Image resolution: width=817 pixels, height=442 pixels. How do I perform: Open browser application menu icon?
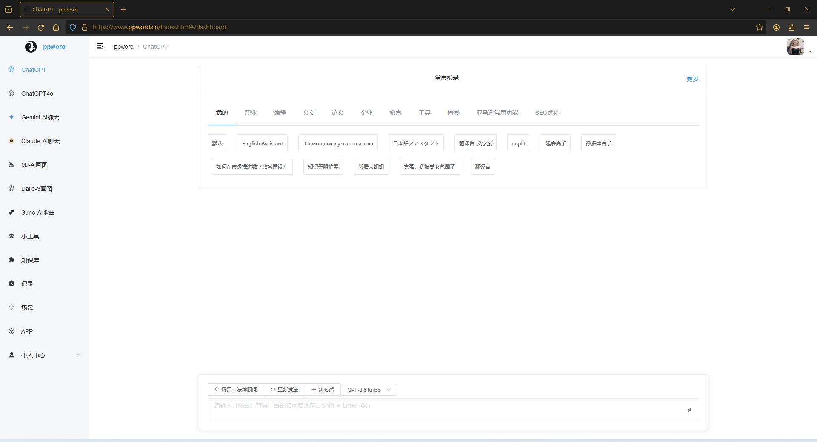pyautogui.click(x=807, y=27)
